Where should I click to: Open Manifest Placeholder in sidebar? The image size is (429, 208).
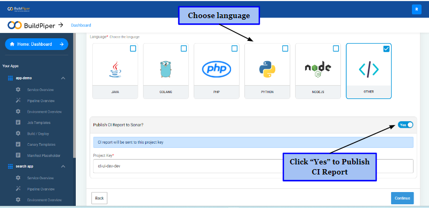tap(44, 156)
